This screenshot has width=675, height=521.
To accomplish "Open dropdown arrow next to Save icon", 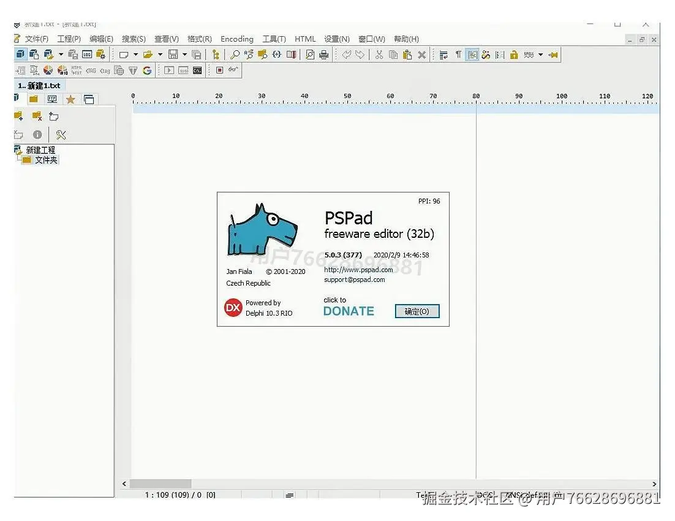I will pyautogui.click(x=185, y=55).
